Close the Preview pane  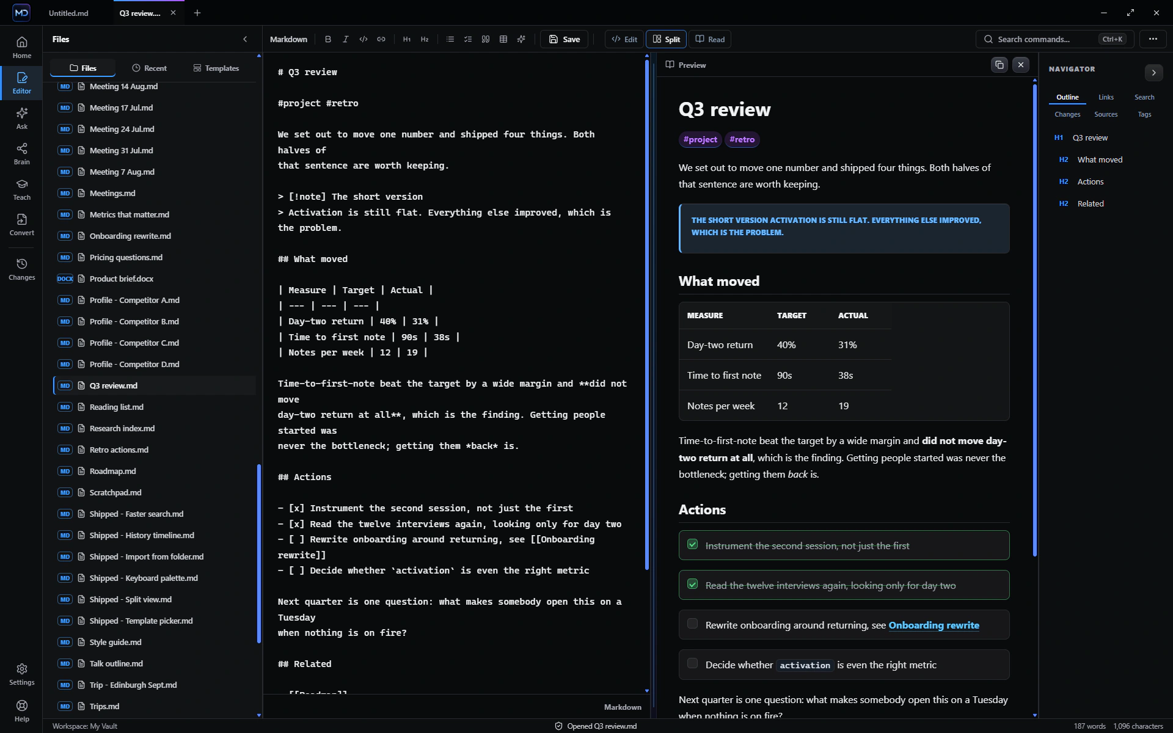point(1021,65)
